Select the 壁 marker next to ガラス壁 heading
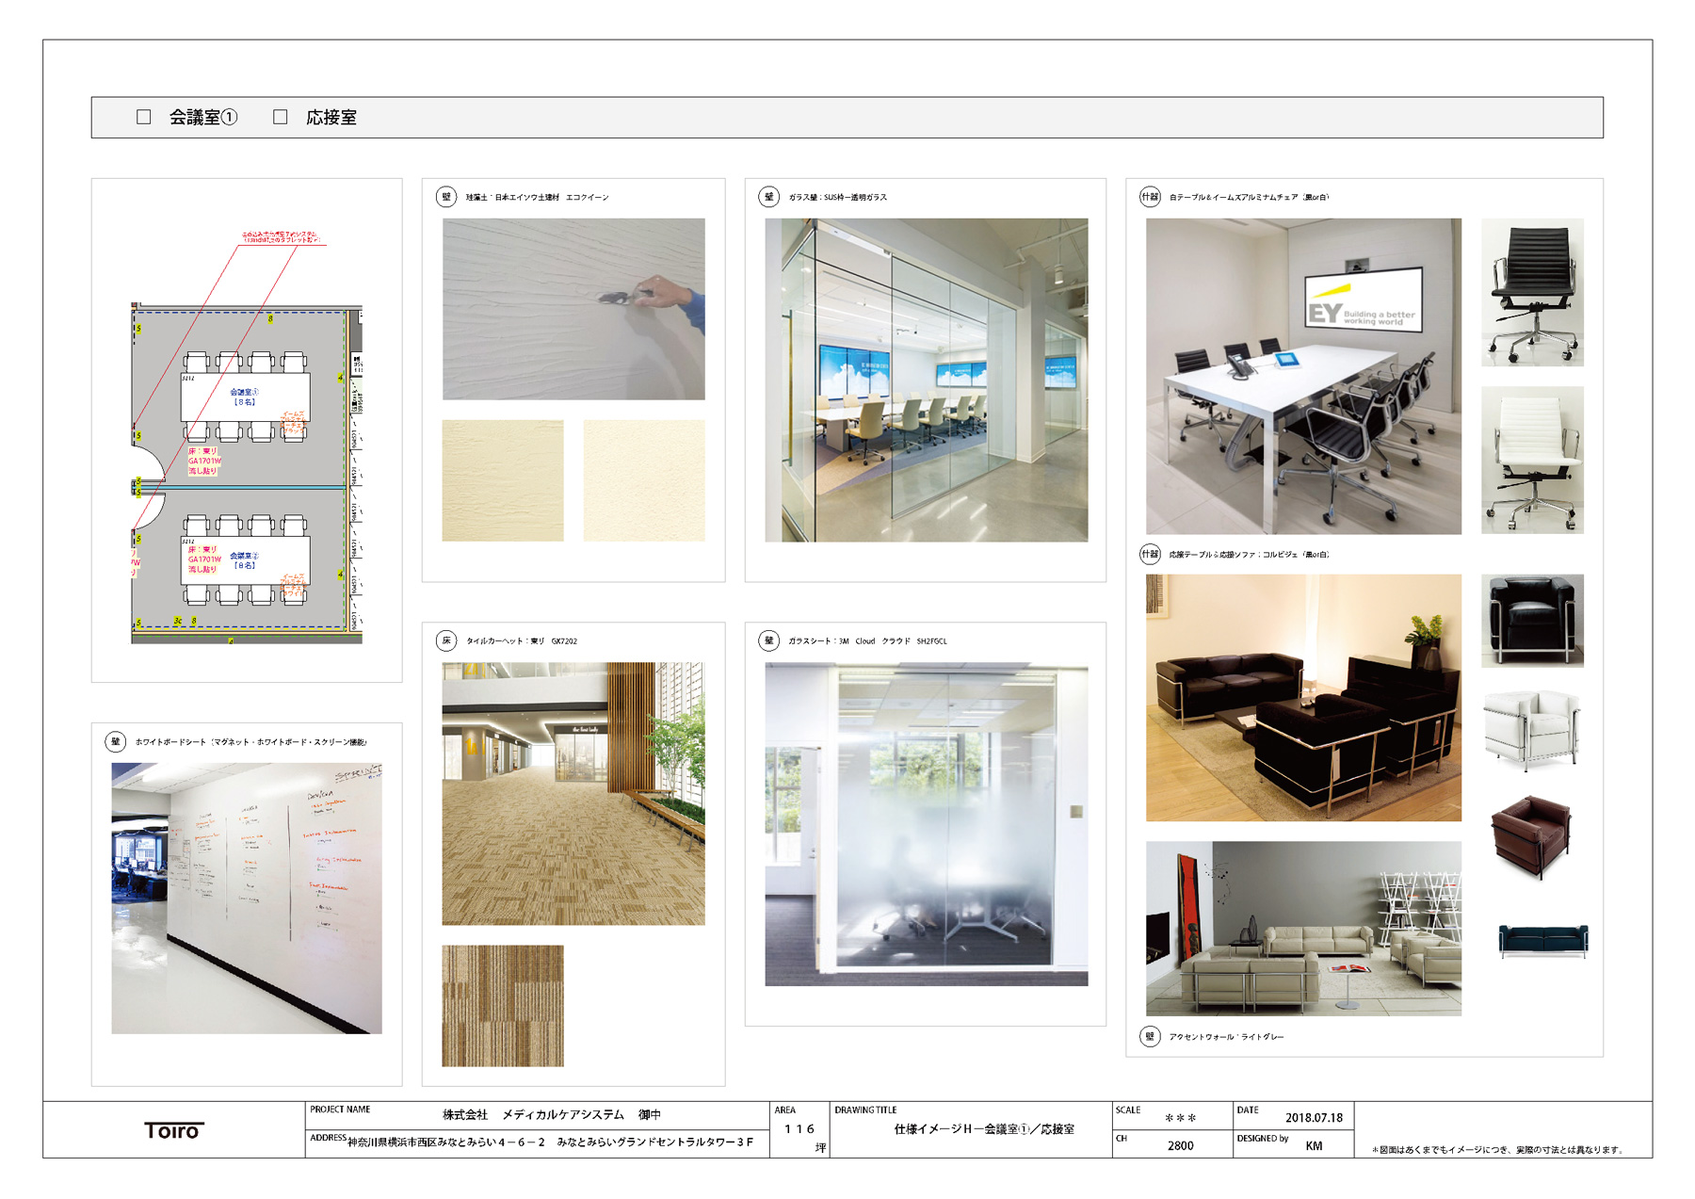Screen dimensions: 1695x1199 coord(769,197)
